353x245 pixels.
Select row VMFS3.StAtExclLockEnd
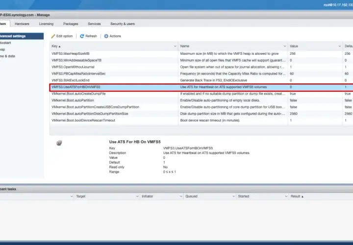(x=202, y=80)
